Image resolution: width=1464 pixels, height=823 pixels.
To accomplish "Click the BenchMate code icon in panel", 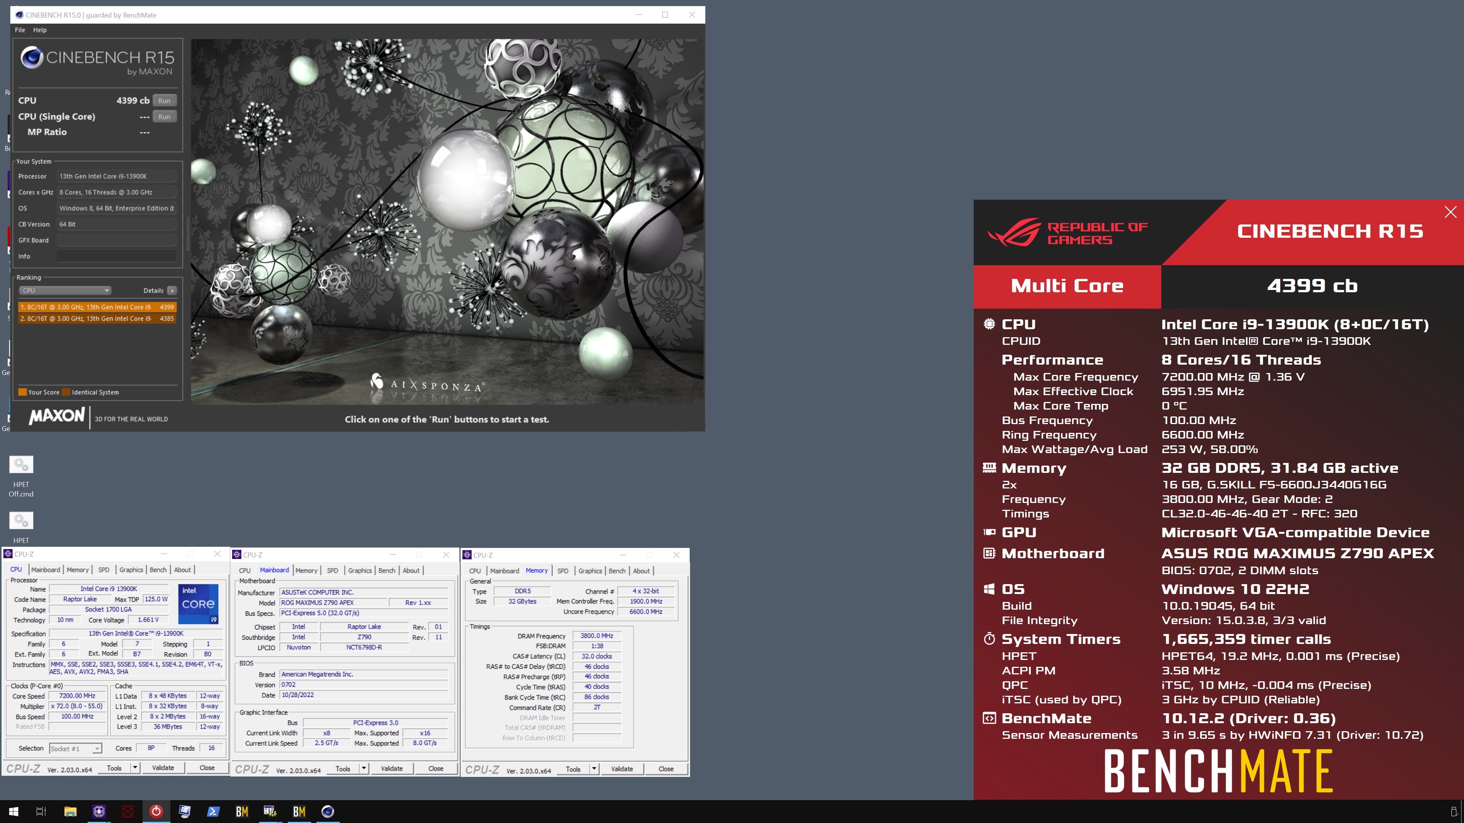I will point(989,719).
